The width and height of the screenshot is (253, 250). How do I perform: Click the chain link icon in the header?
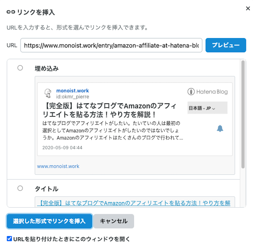click(x=11, y=12)
